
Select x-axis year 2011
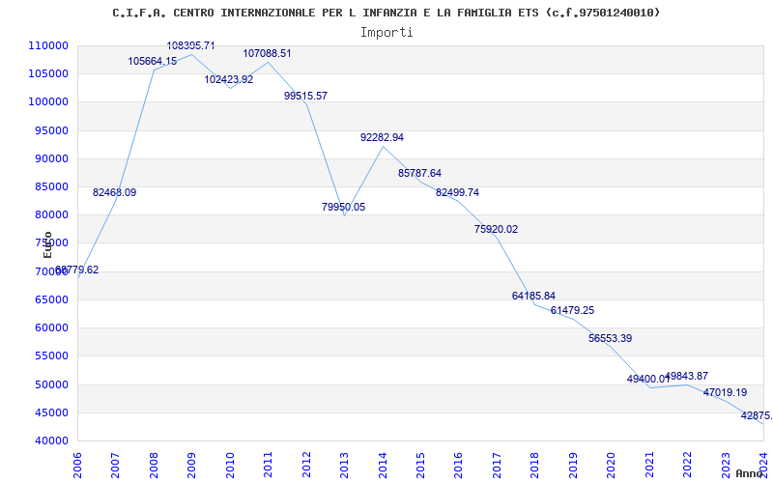point(268,466)
